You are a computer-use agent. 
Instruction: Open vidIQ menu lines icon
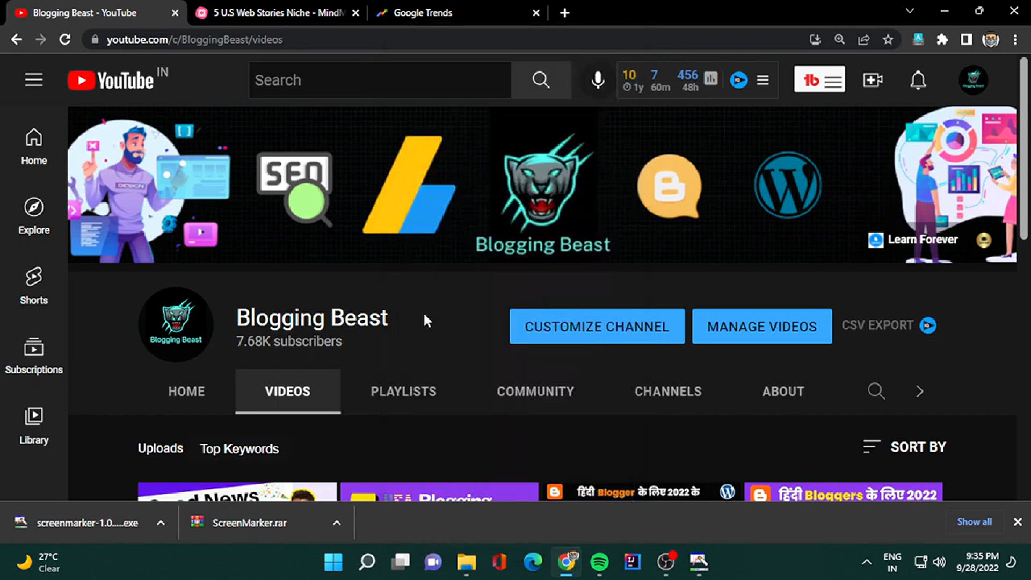pyautogui.click(x=763, y=80)
